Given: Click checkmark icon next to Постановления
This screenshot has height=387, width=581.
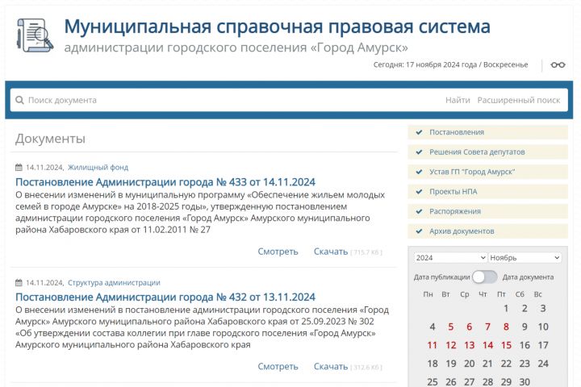Looking at the screenshot, I should click(x=419, y=132).
